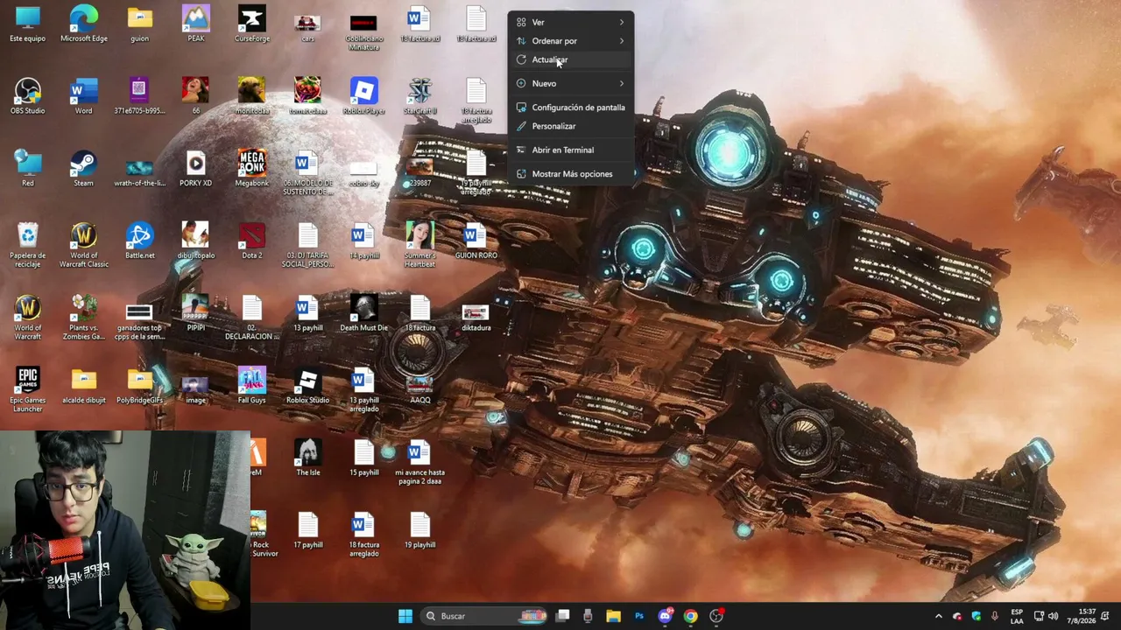
Task: Open File Explorer from the taskbar
Action: [613, 616]
